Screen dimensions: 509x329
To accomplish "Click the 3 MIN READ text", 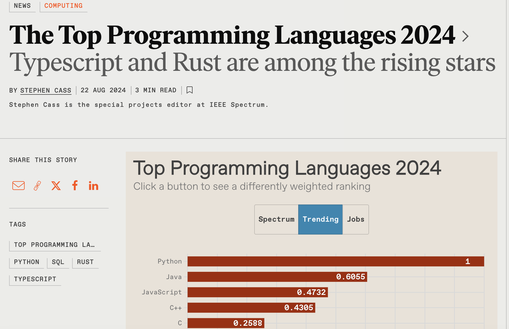I will (156, 90).
